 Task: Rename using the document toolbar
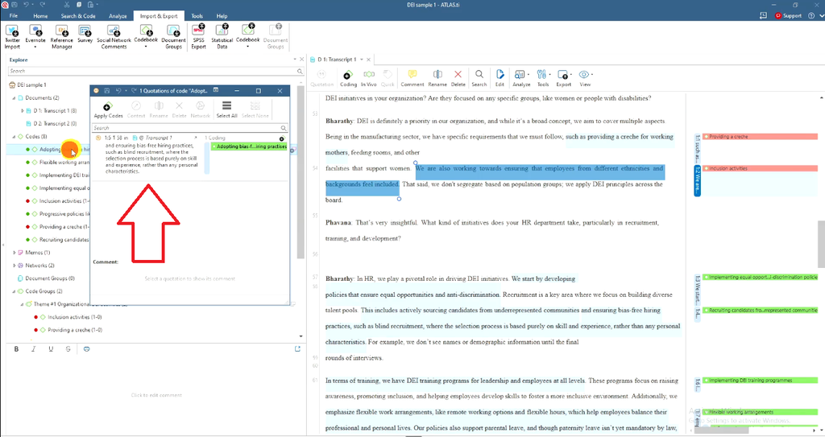(437, 78)
